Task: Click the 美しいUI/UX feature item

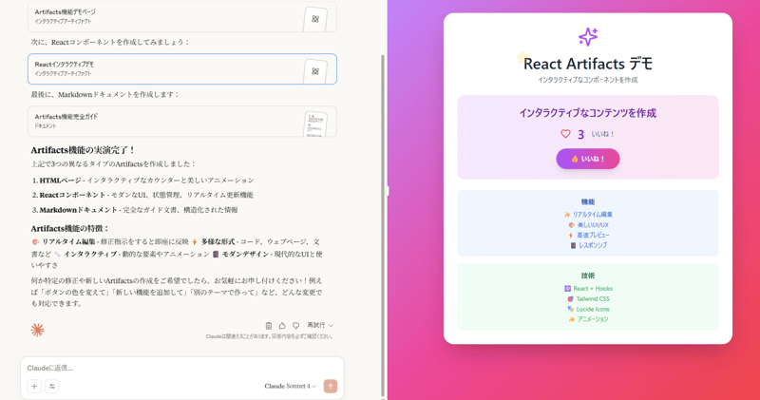Action: [x=588, y=225]
